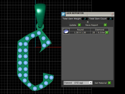Click the green arrow beside 0.21tw
The width and height of the screenshot is (125, 94).
(x=107, y=33)
